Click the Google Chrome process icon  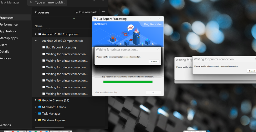click(39, 100)
